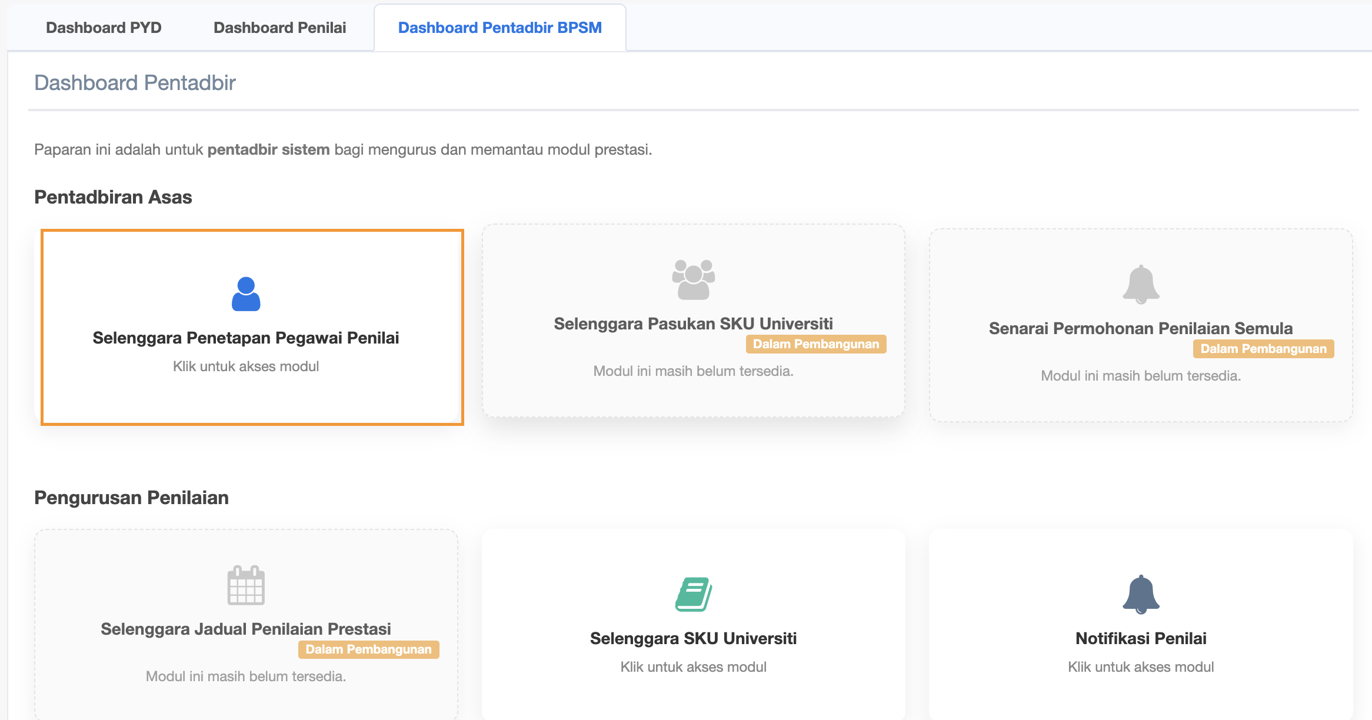Click 'Klik untuk akses modul' under Notifikasi Penilai

coord(1141,667)
